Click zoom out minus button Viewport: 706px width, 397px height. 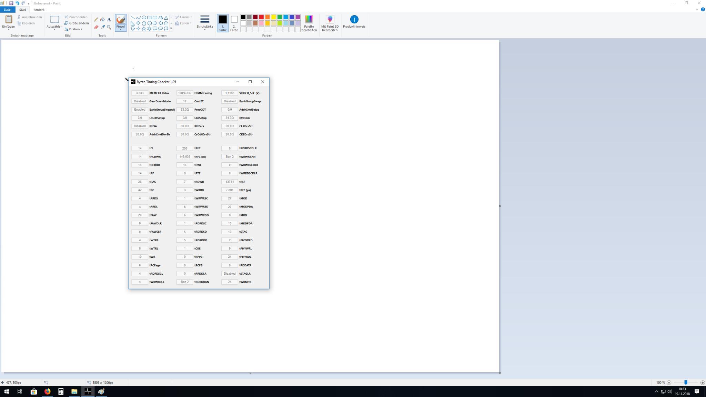pos(669,383)
